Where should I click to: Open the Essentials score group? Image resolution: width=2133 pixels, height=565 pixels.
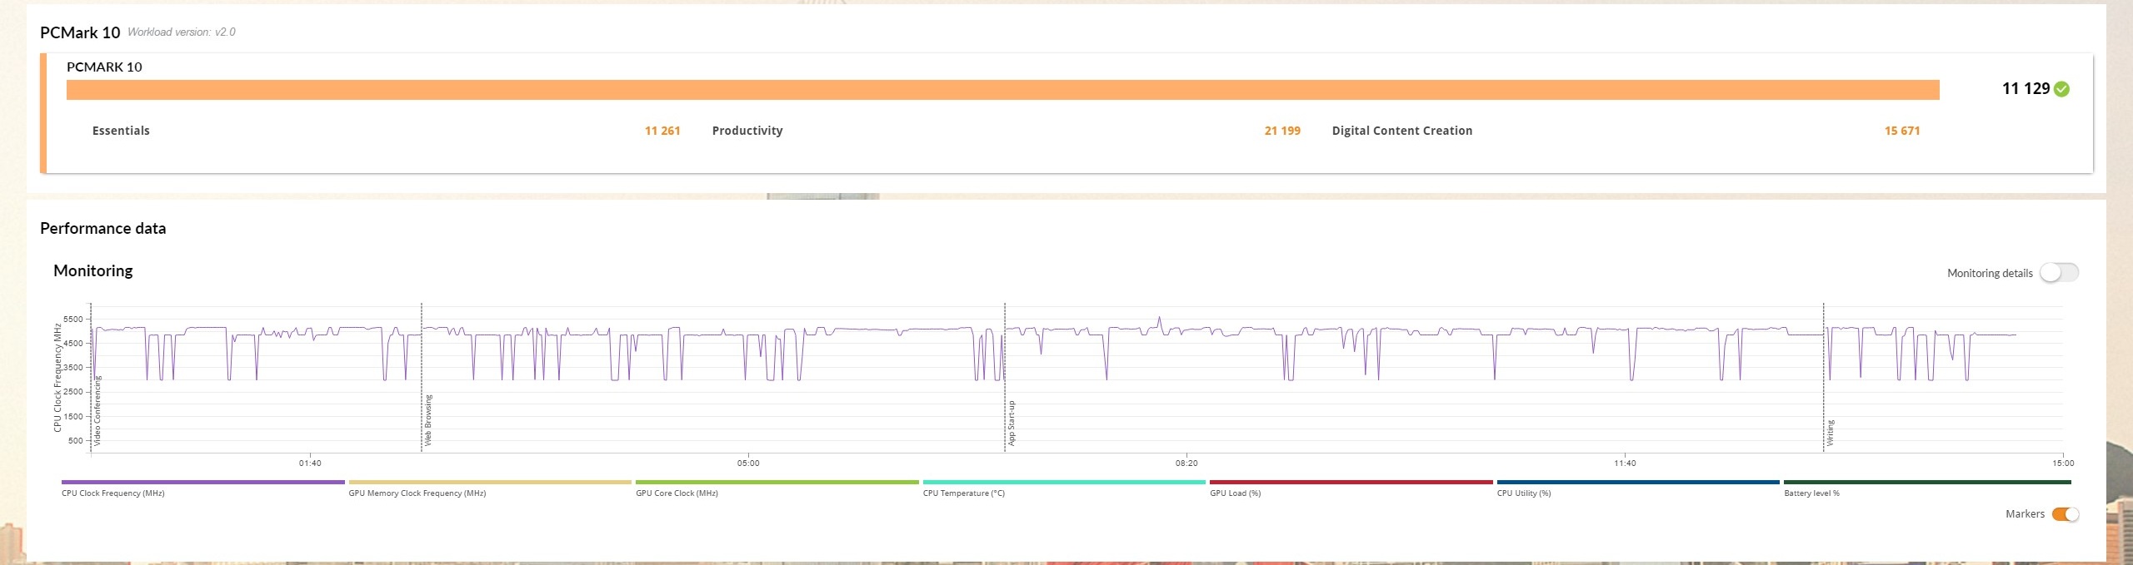(x=121, y=131)
